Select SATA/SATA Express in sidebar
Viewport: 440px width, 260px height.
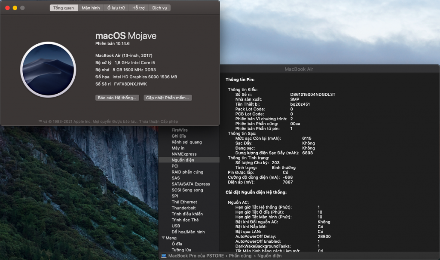point(191,184)
